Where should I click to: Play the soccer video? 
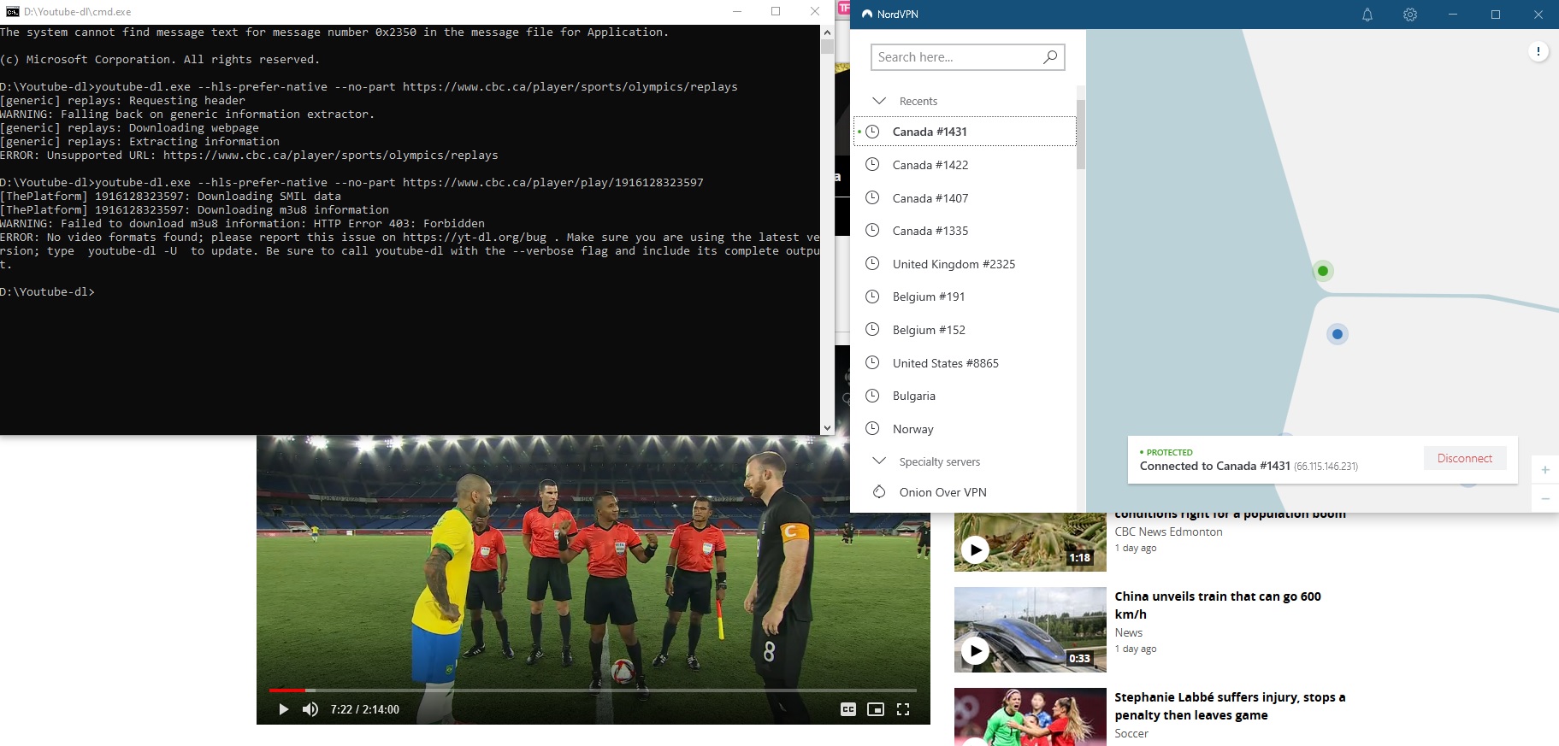[x=284, y=709]
